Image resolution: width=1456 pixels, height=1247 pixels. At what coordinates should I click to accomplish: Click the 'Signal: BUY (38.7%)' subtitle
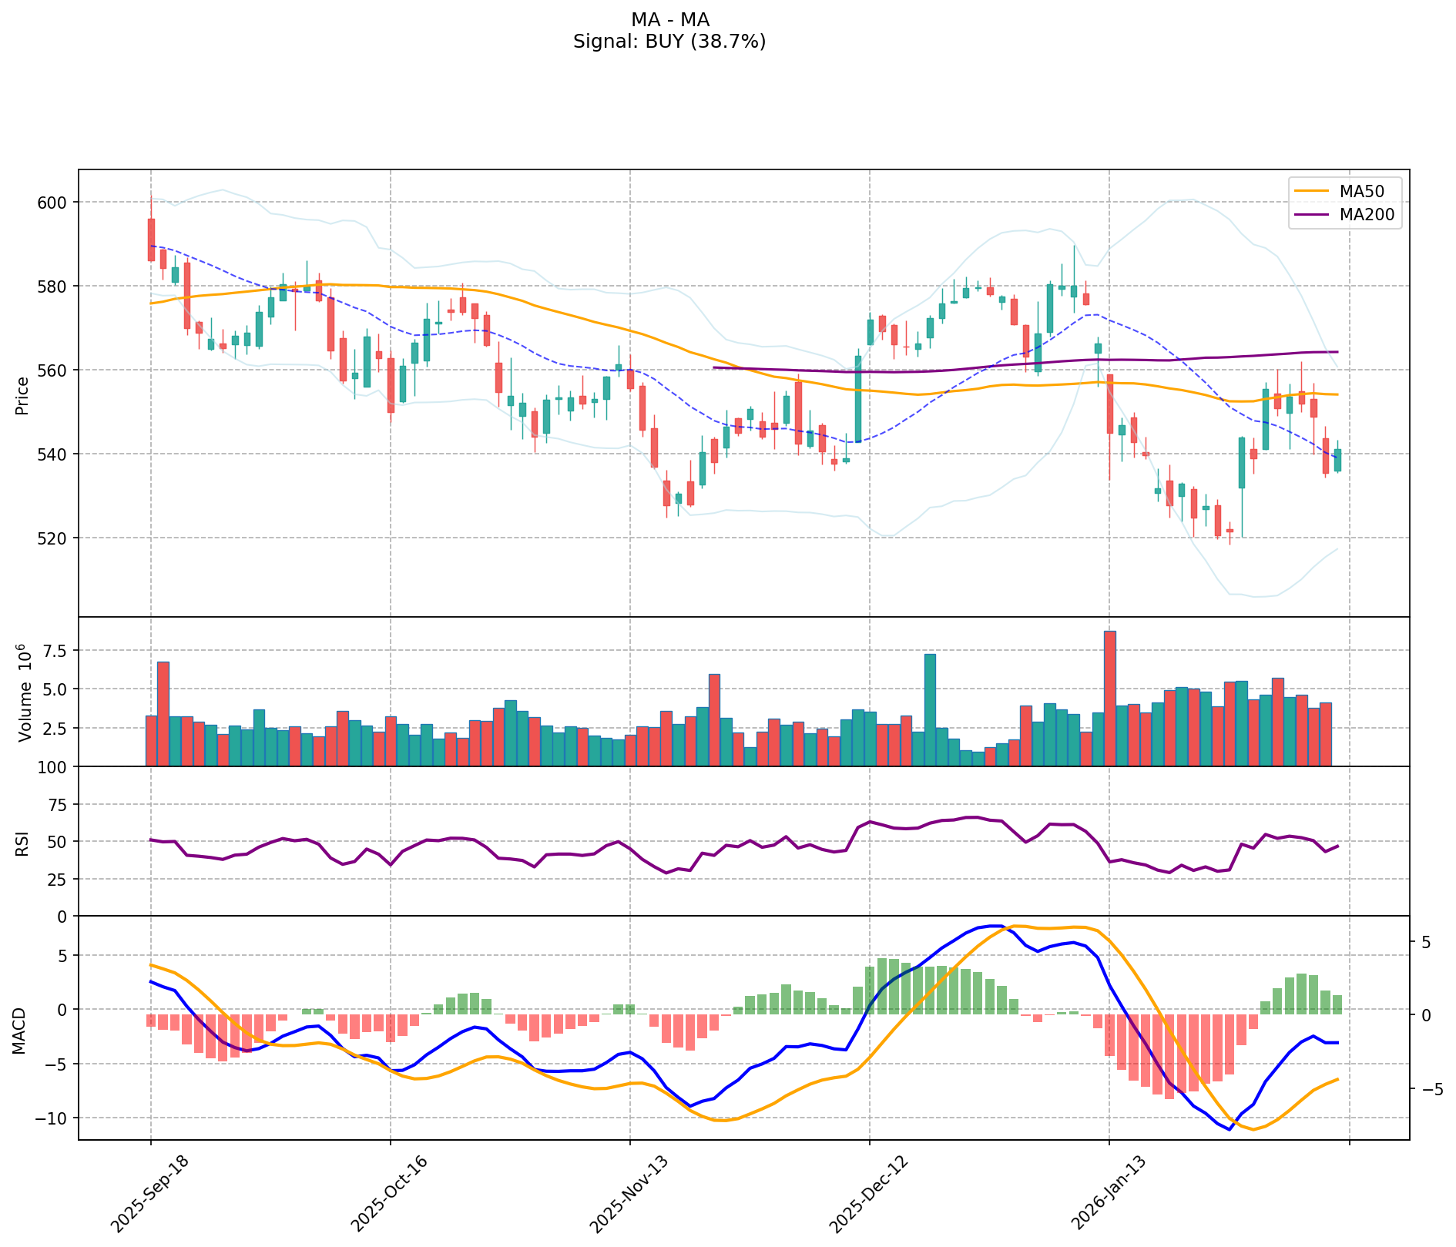point(669,42)
